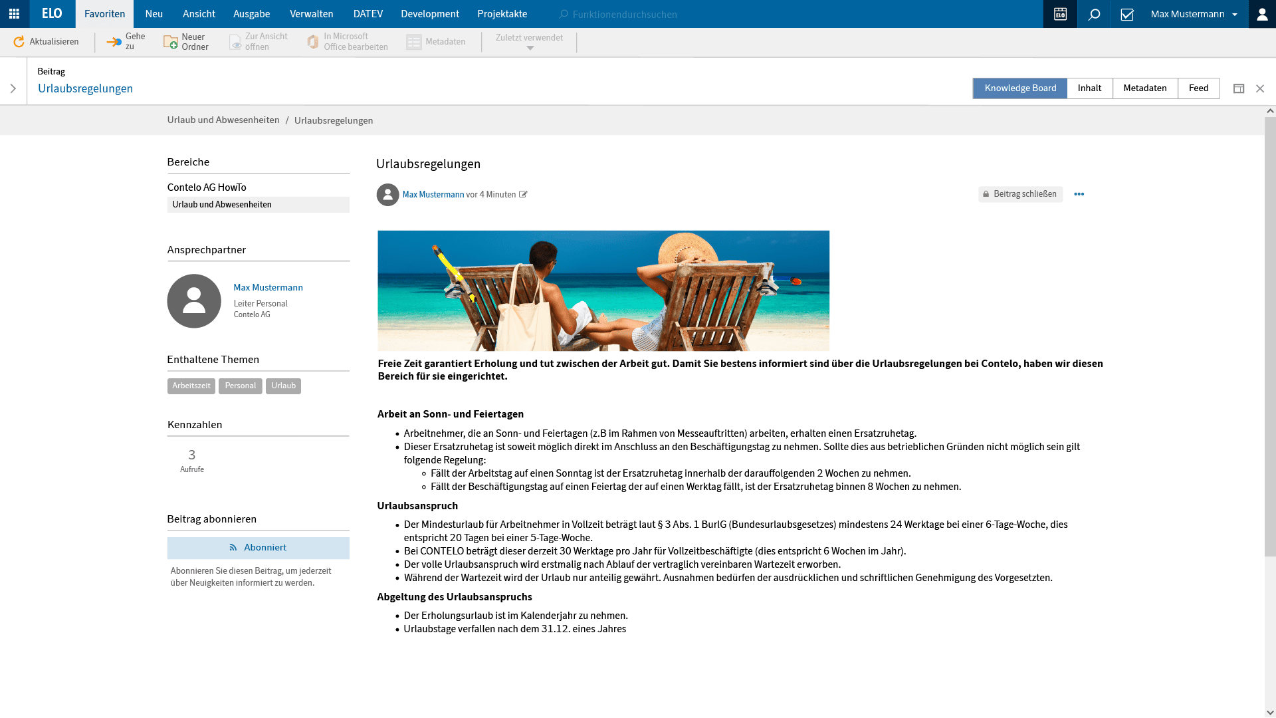Click the edit pencil icon beside the post time

[x=523, y=195]
